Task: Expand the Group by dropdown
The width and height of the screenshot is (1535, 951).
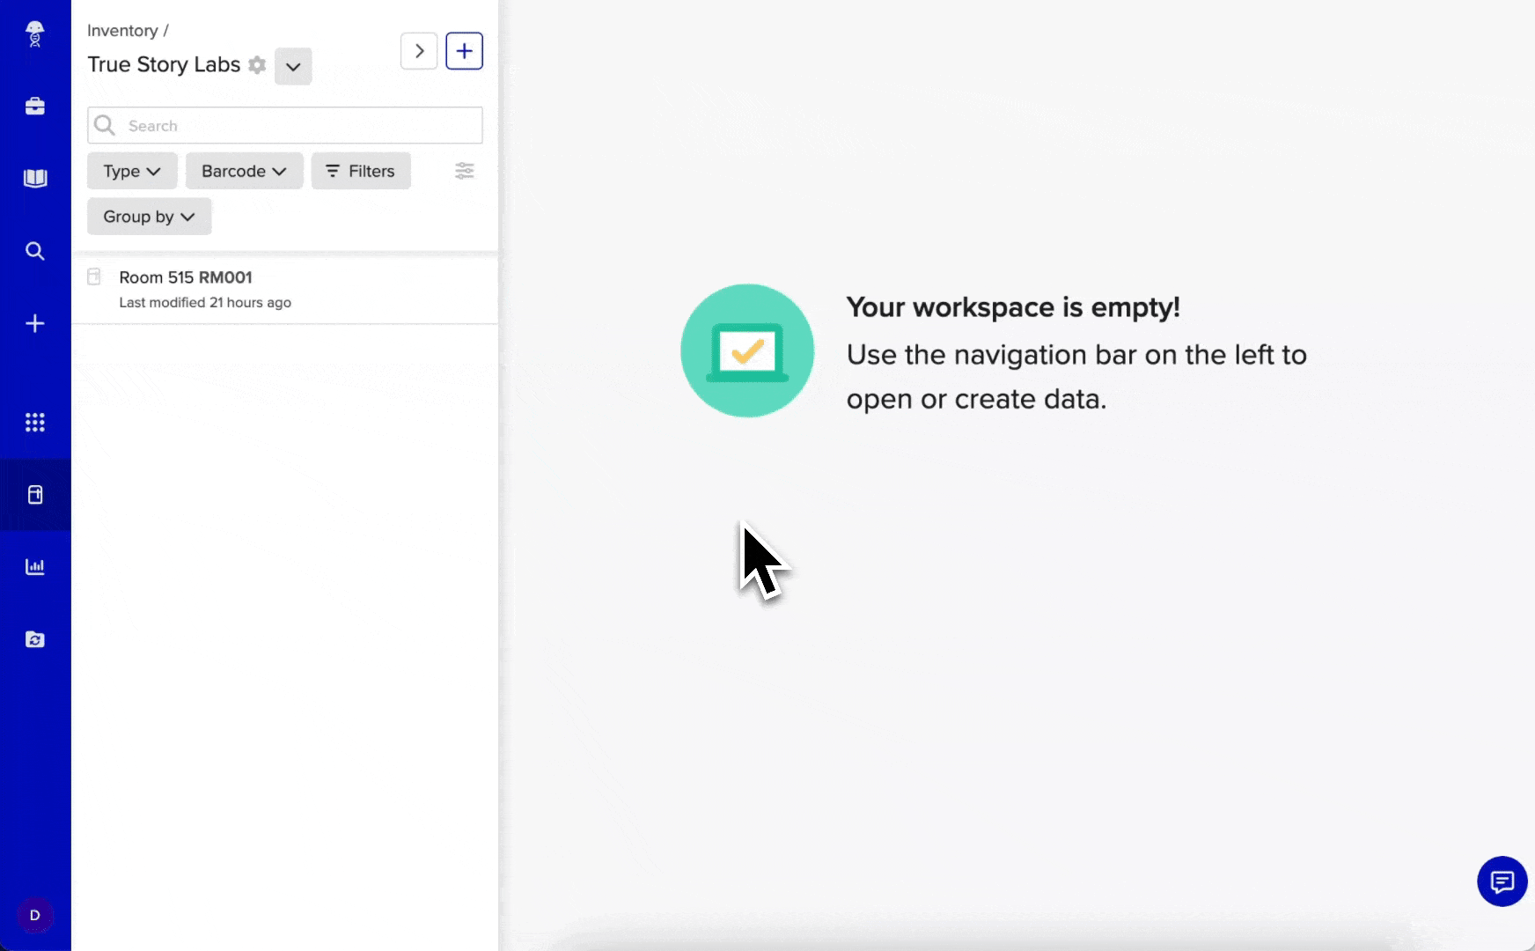Action: click(x=149, y=217)
